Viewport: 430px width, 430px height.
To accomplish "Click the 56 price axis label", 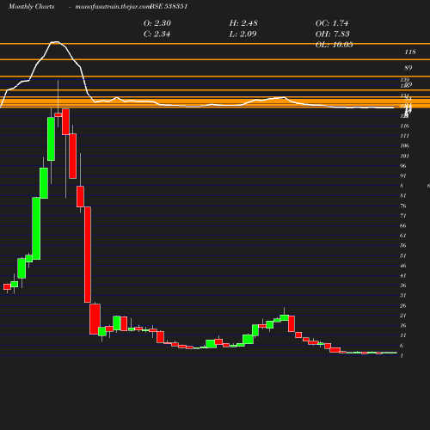I will pyautogui.click(x=403, y=245).
